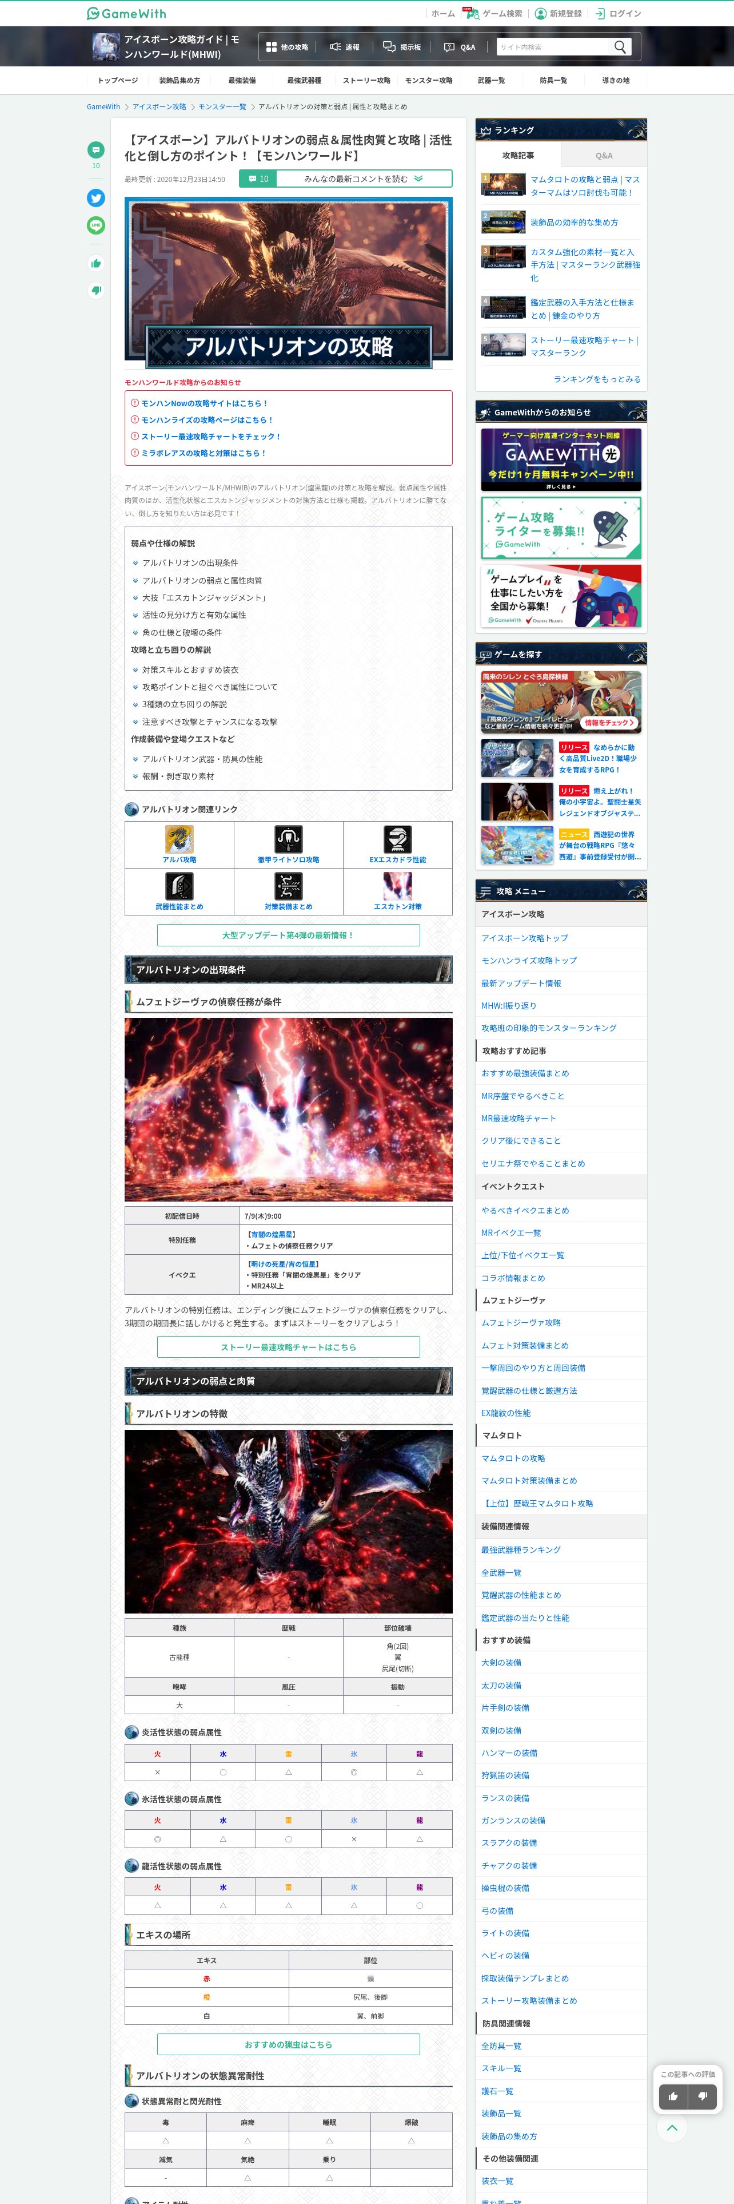Click the Iceborne game guide thumbnail icon
This screenshot has width=734, height=2204.
coord(106,46)
